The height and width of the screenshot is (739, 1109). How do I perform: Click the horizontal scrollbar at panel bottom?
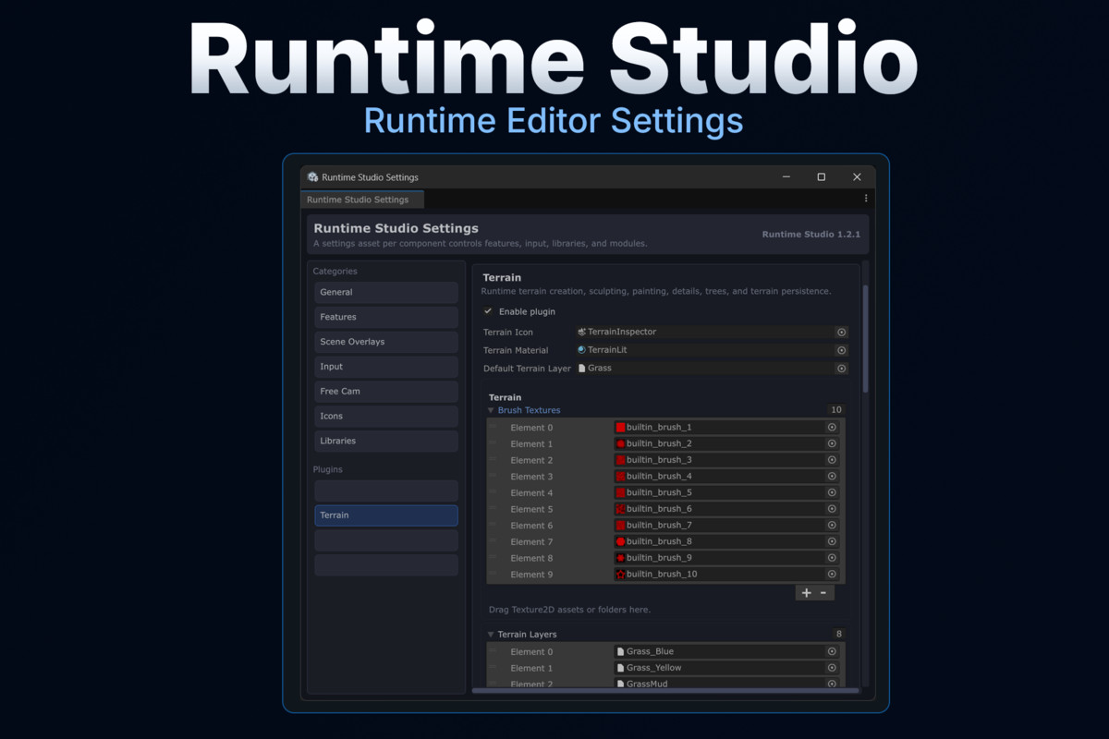click(x=664, y=690)
